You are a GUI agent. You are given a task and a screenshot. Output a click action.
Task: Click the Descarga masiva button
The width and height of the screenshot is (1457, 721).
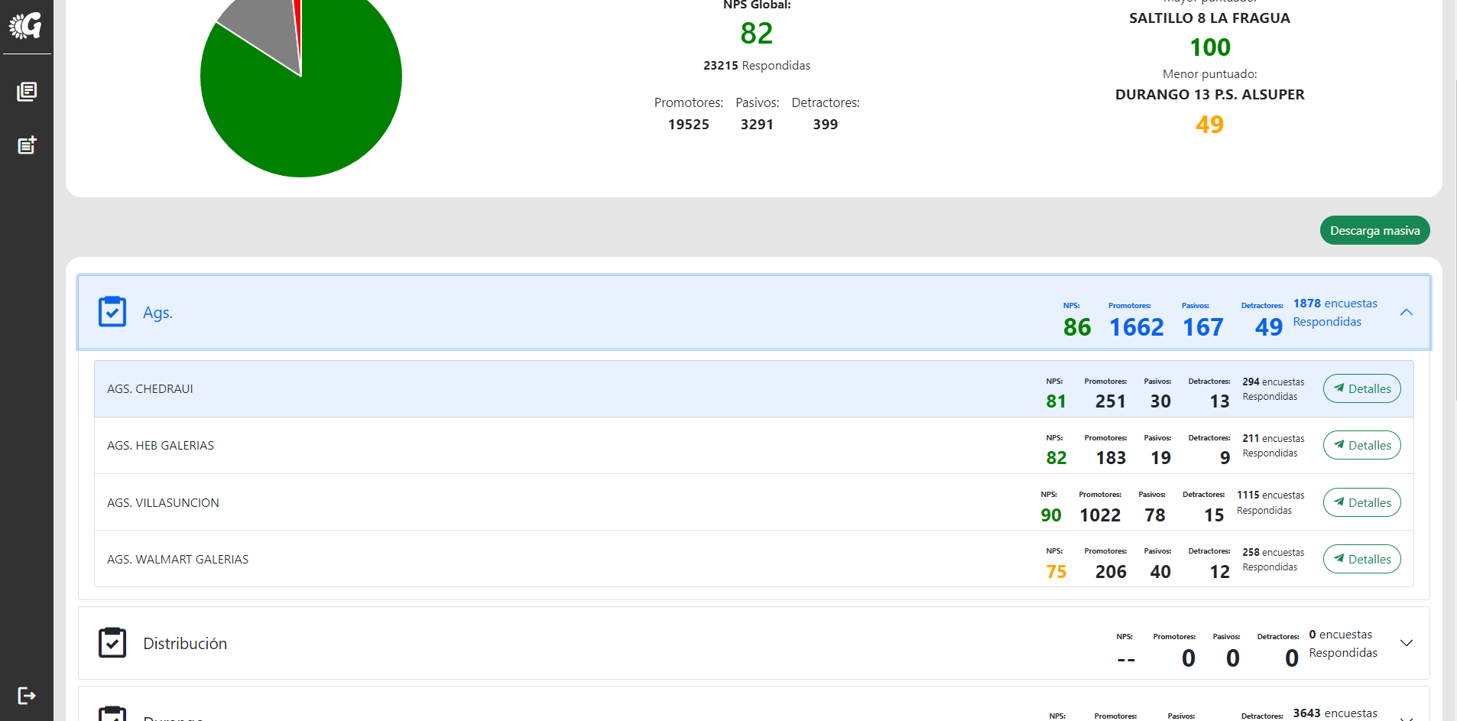click(x=1374, y=230)
